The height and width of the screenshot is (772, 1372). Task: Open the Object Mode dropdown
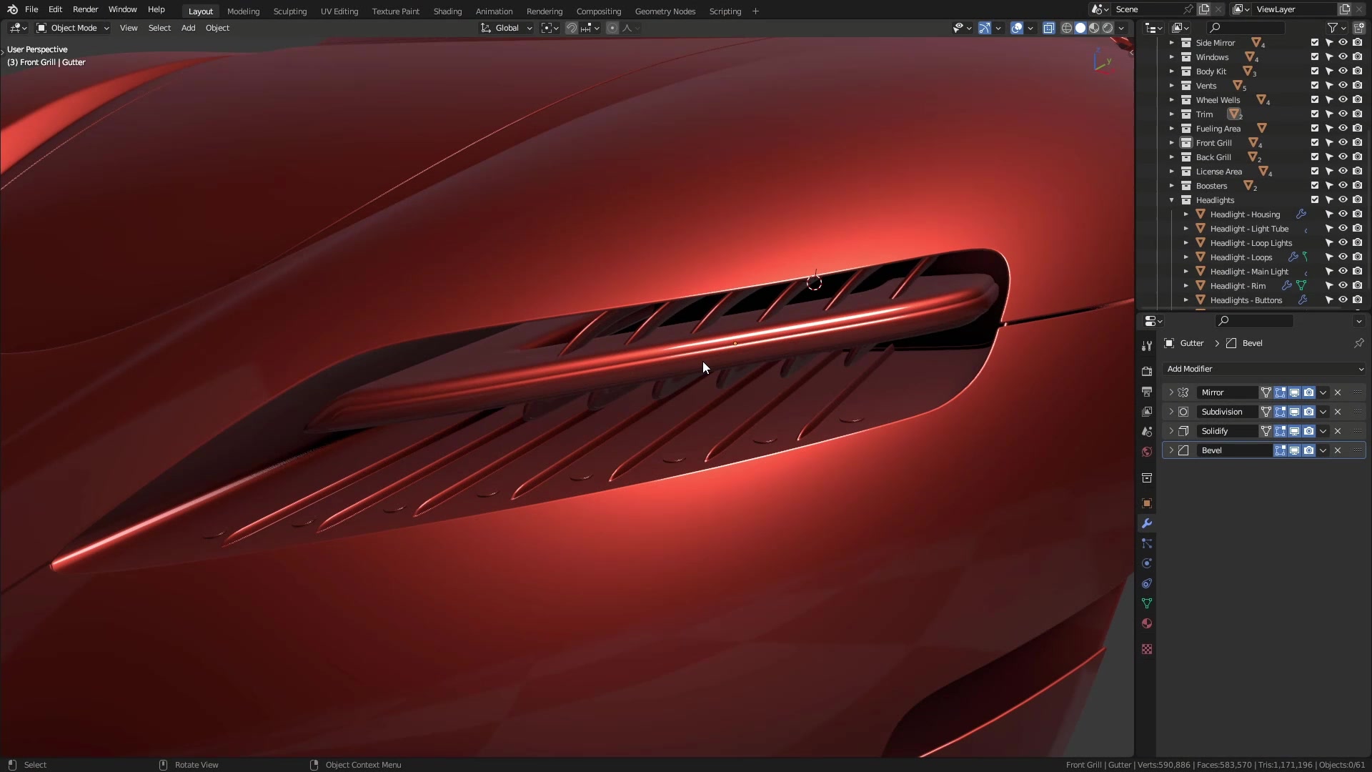point(73,28)
